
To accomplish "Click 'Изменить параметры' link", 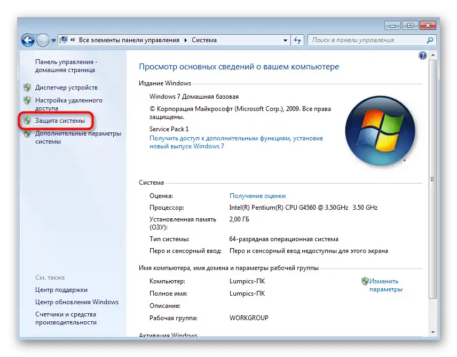I will tap(386, 285).
